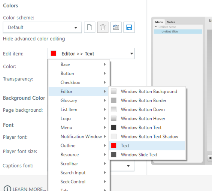Open the Color scheme Default dropdown
The width and height of the screenshot is (212, 191).
click(42, 27)
